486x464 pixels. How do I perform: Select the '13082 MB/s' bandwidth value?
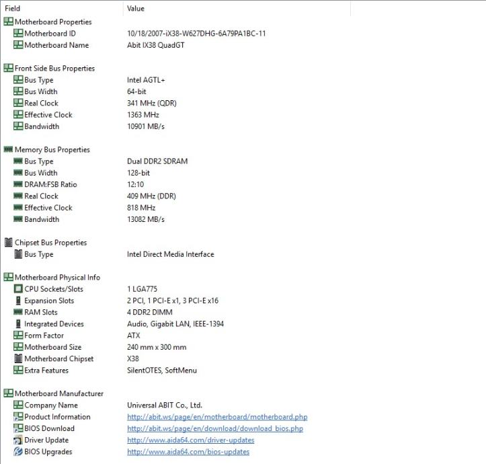pos(146,219)
